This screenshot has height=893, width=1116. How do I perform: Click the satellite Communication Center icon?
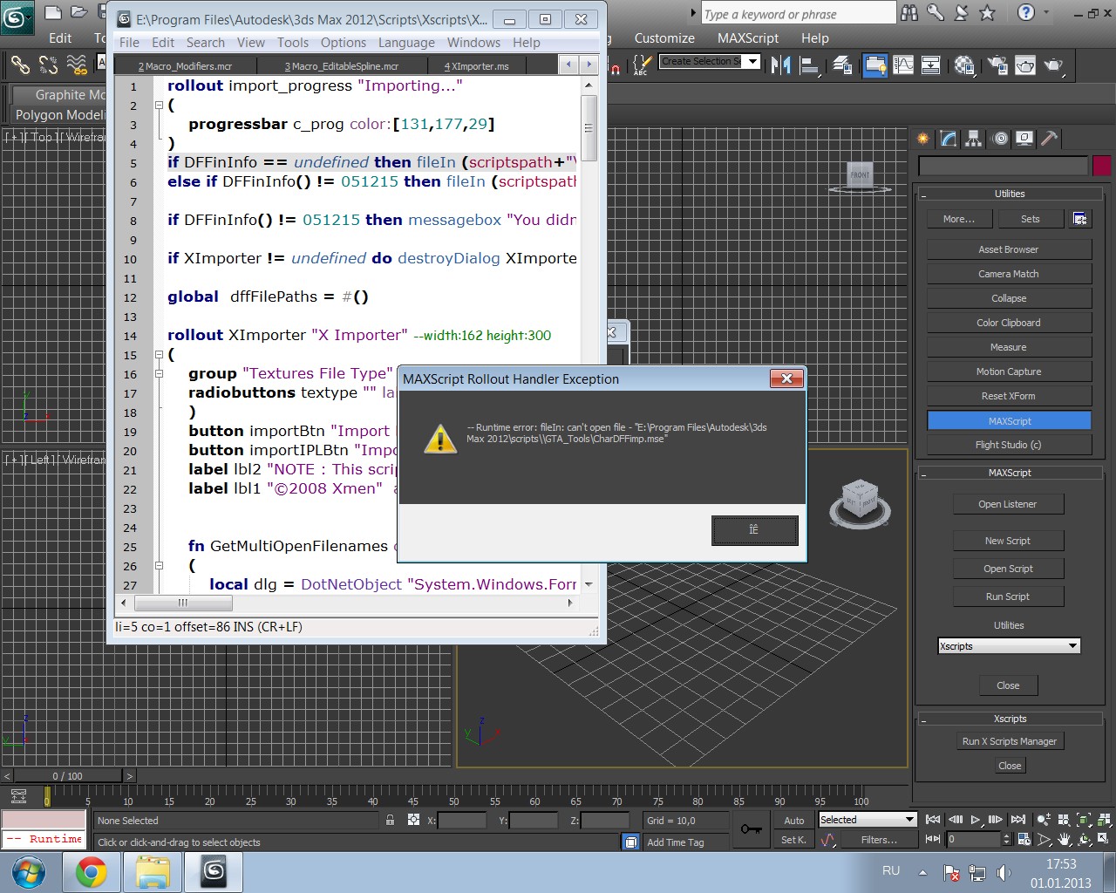pos(961,12)
